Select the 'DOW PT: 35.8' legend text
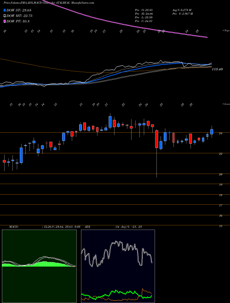The image size is (230, 303). point(18,21)
